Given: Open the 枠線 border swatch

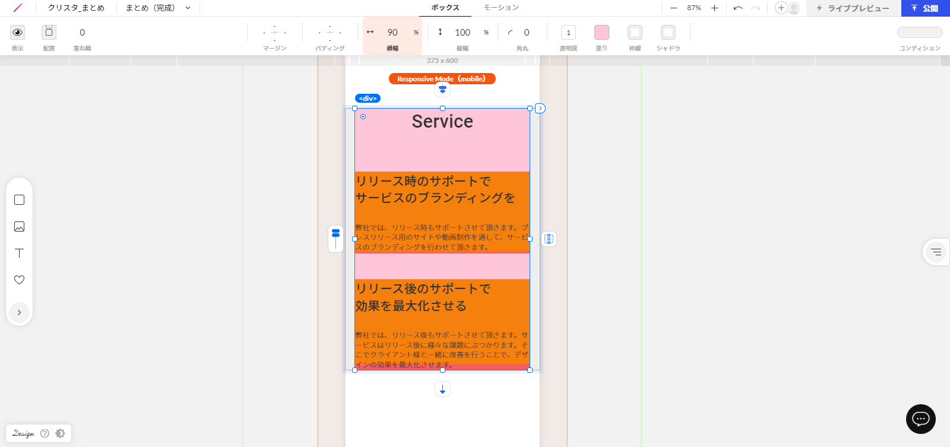Looking at the screenshot, I should 635,32.
